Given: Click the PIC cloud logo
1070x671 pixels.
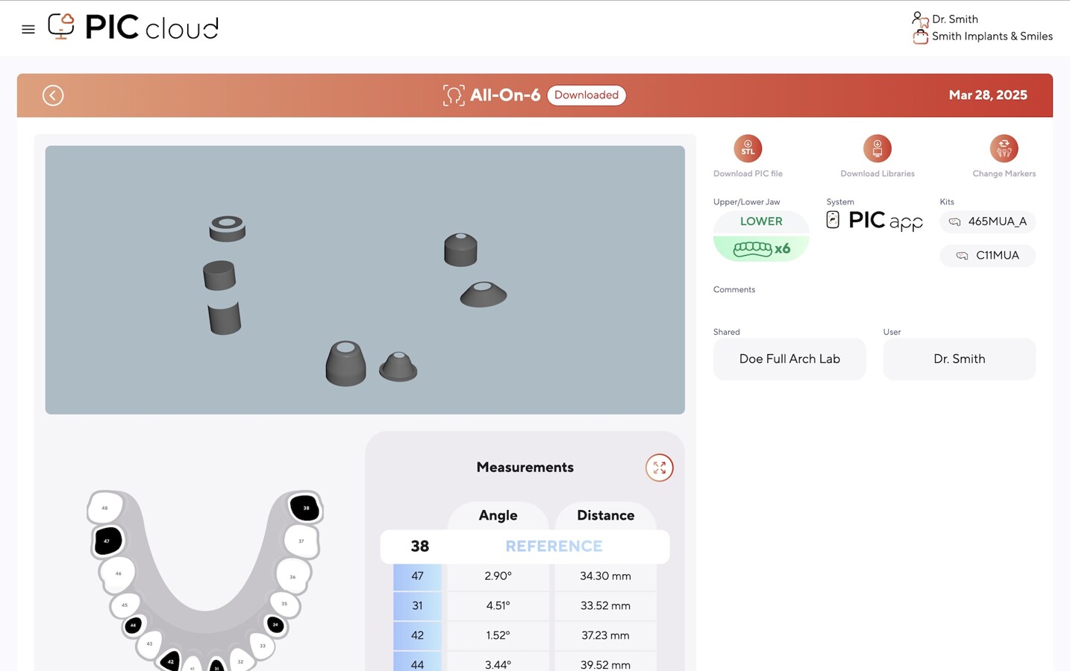Looking at the screenshot, I should pos(134,28).
